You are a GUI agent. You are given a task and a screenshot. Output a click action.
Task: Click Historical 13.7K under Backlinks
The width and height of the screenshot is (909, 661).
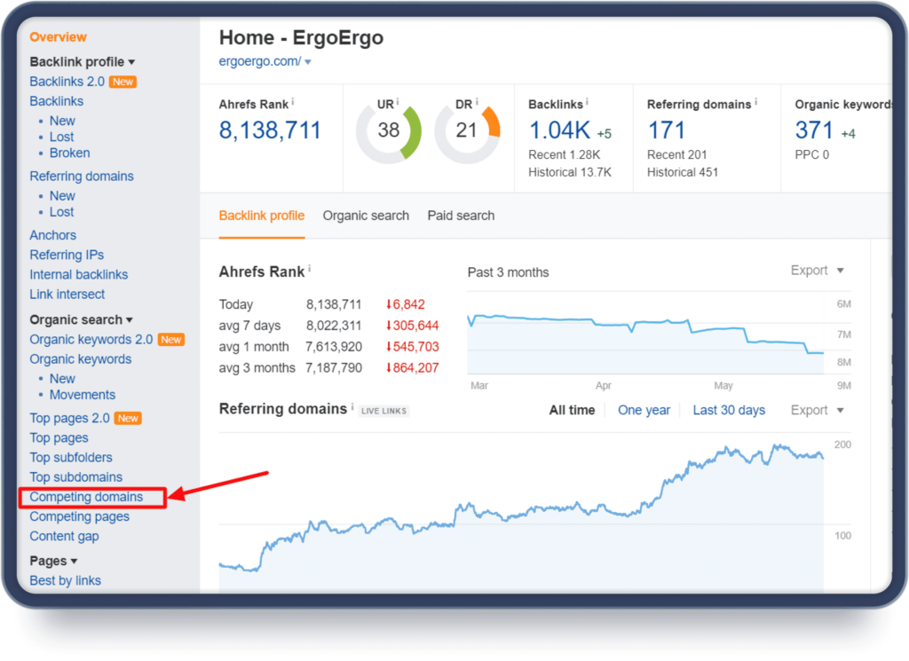coord(570,172)
